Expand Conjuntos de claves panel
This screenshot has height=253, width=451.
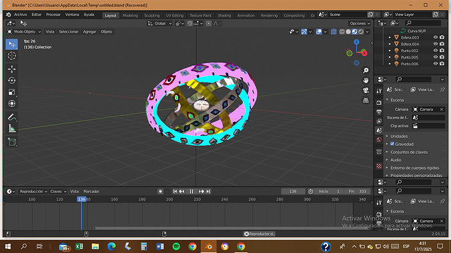408,152
